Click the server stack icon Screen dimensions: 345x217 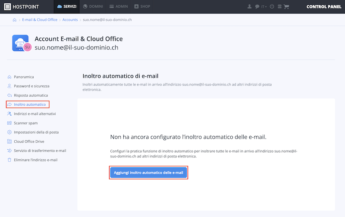279,6
